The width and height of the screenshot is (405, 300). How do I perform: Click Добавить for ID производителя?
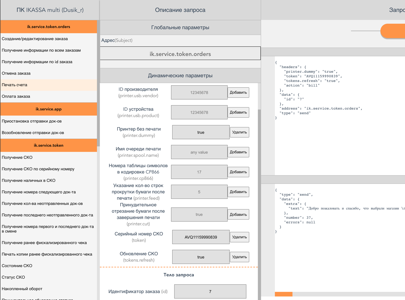tap(238, 93)
